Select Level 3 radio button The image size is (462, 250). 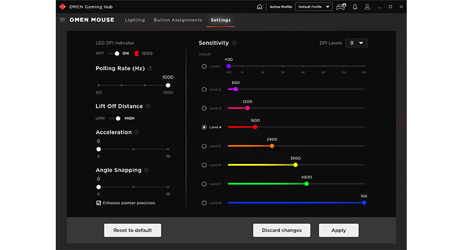point(204,108)
